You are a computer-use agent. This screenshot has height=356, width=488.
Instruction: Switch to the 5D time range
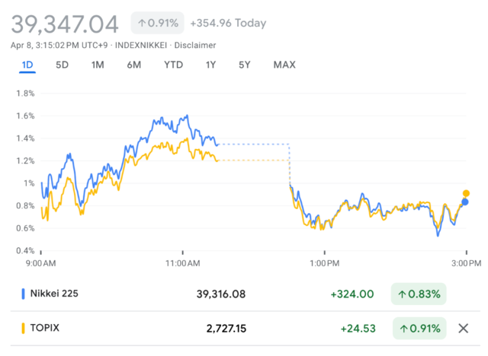click(x=63, y=65)
